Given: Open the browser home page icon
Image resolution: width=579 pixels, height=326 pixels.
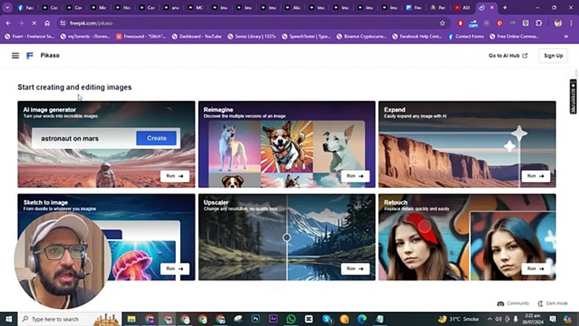Looking at the screenshot, I should coord(47,23).
